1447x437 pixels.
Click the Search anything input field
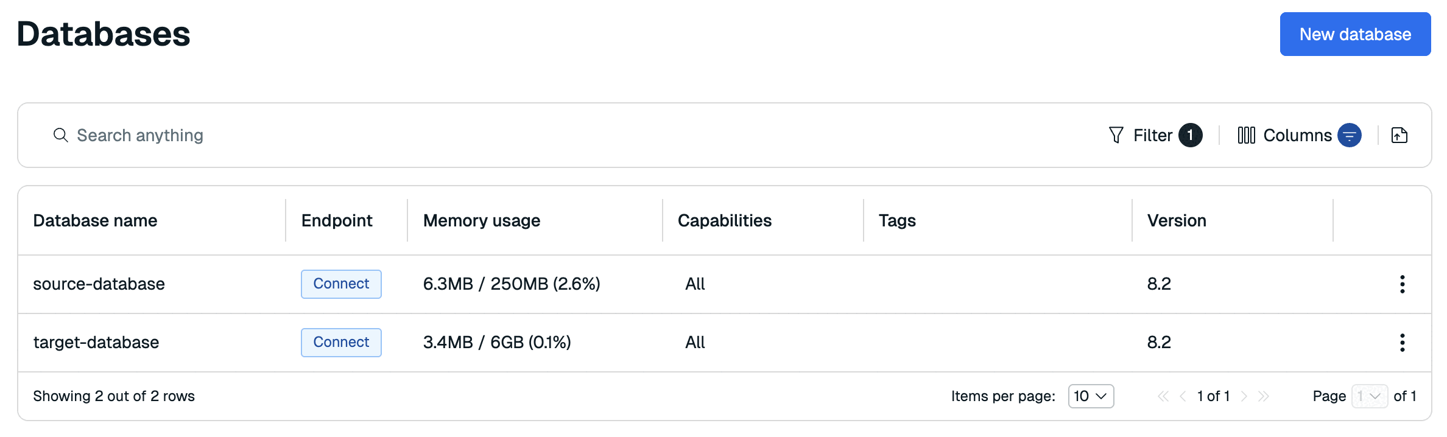click(x=365, y=135)
